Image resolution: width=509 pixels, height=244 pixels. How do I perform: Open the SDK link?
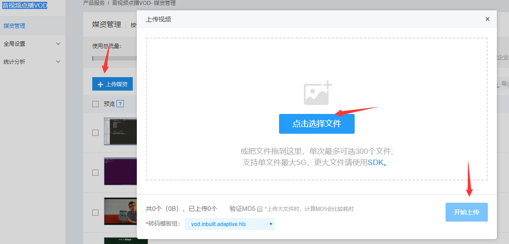coord(377,162)
